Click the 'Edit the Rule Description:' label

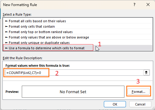click(x=22, y=58)
